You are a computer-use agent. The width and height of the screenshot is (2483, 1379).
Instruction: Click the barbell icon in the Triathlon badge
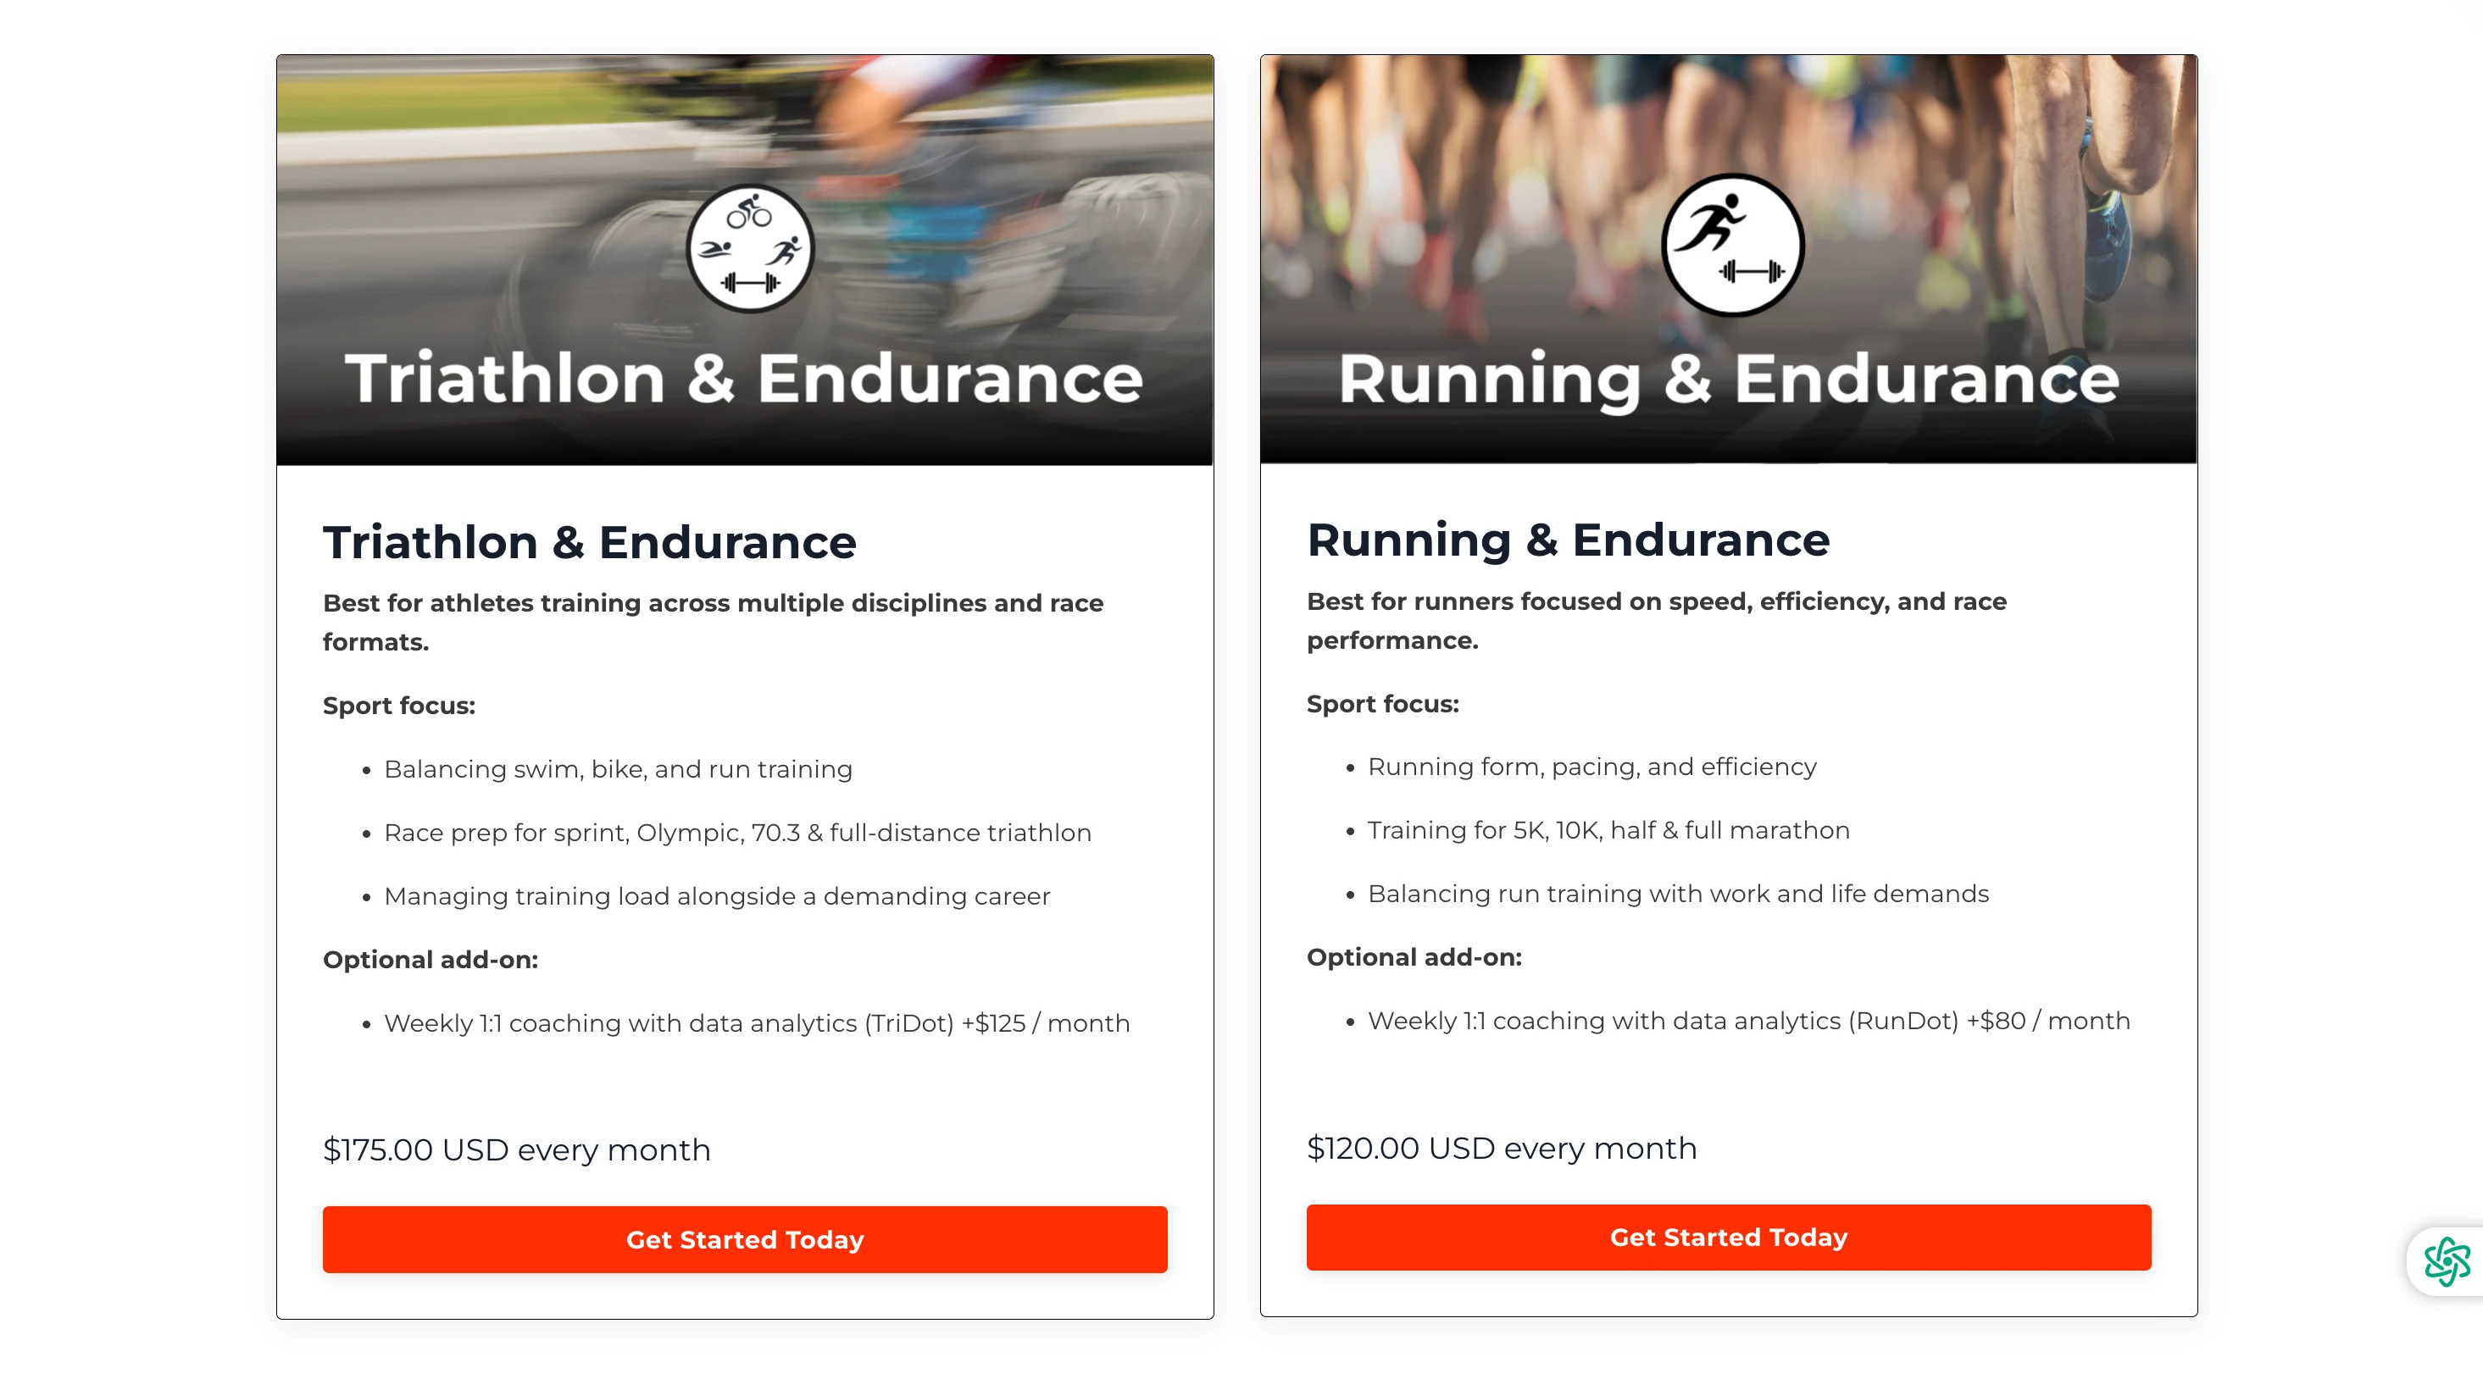tap(750, 283)
